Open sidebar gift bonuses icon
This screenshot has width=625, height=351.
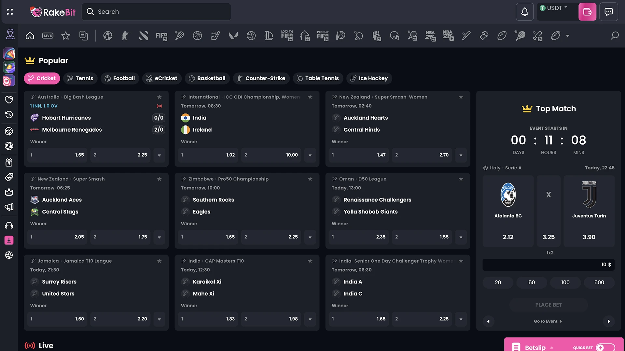pos(9,162)
